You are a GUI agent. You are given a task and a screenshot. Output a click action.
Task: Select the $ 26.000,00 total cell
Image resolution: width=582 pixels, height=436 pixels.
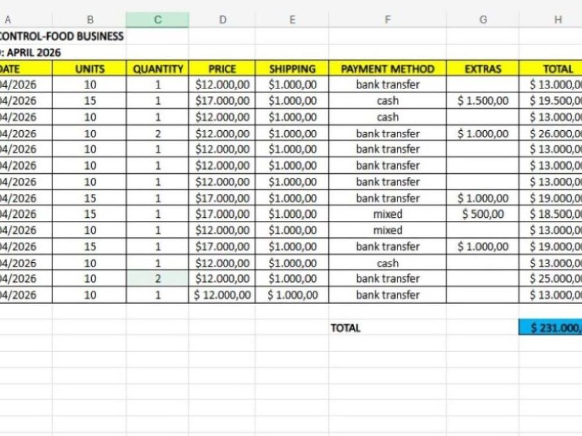point(551,133)
